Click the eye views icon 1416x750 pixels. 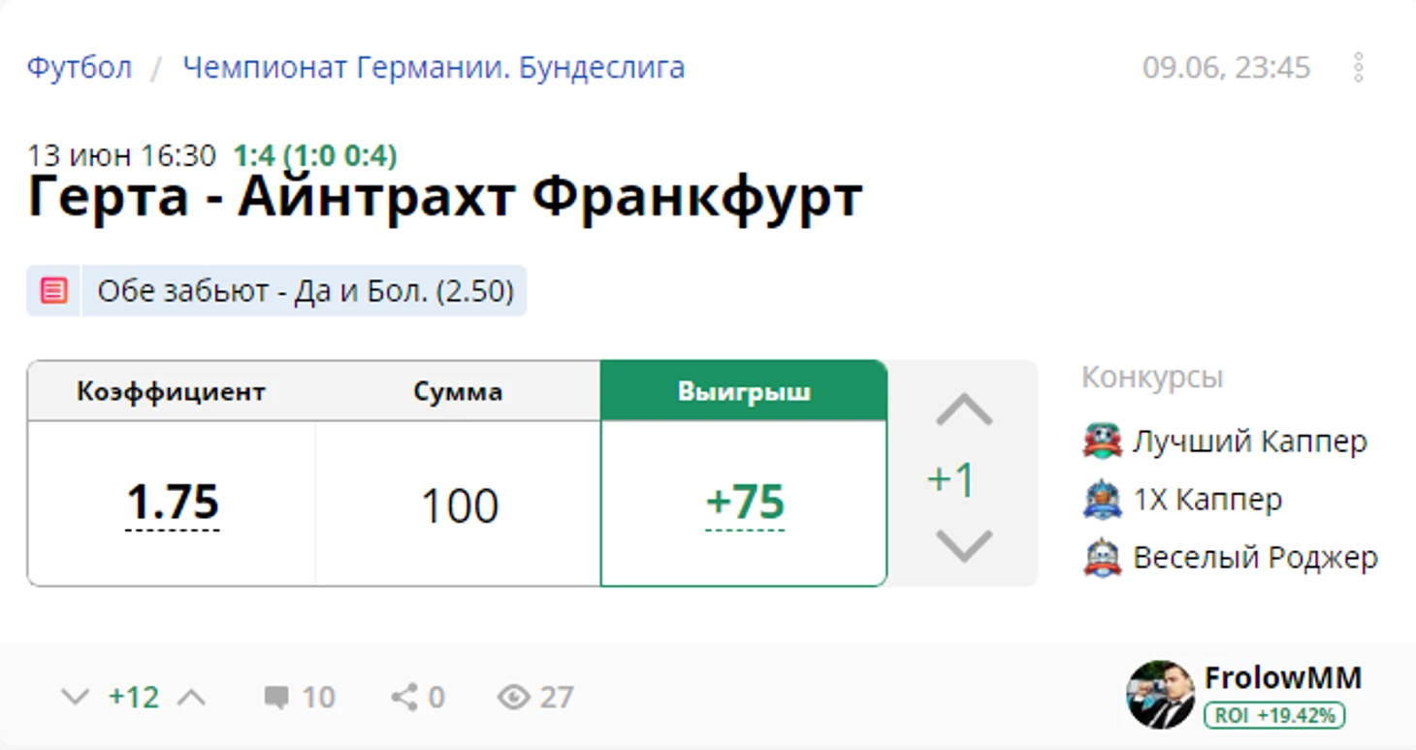click(514, 697)
